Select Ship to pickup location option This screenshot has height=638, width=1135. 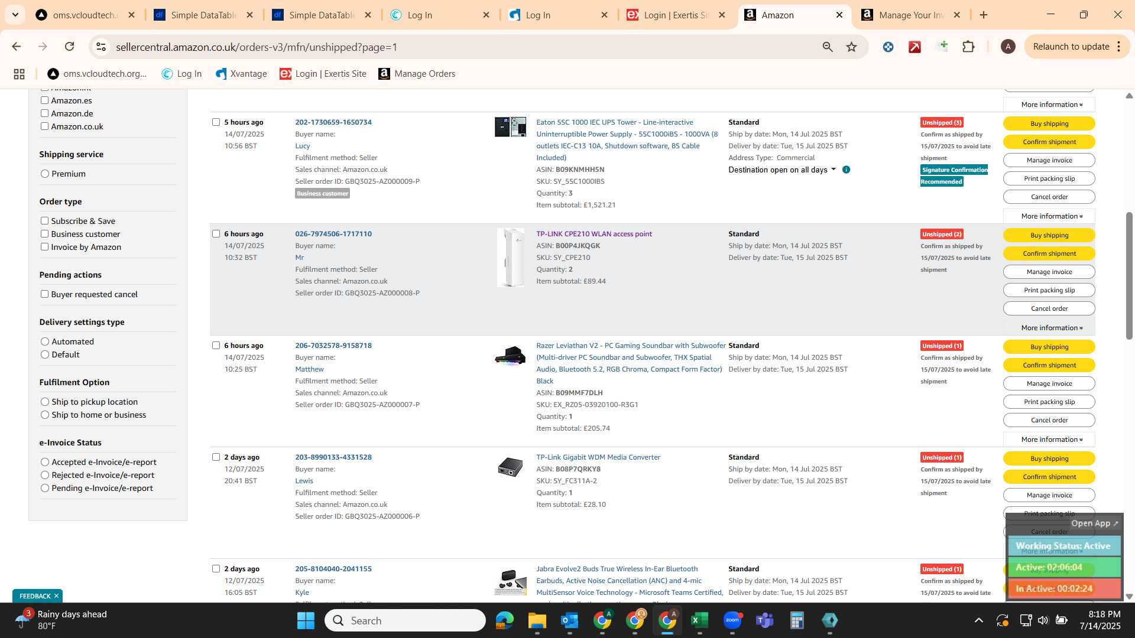pyautogui.click(x=45, y=402)
